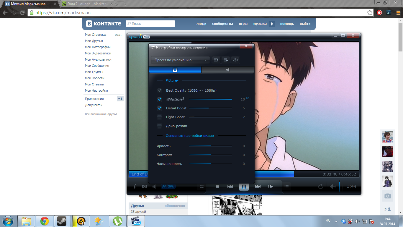Stop the video playback

pos(217,187)
